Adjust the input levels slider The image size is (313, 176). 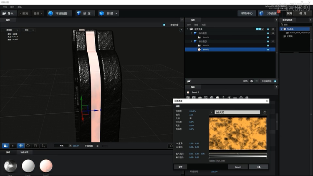coord(238,153)
